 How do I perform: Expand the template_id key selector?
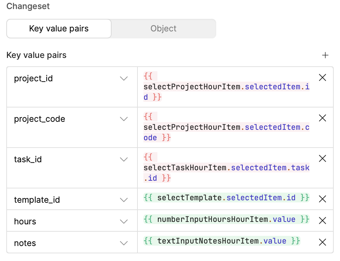coord(124,200)
